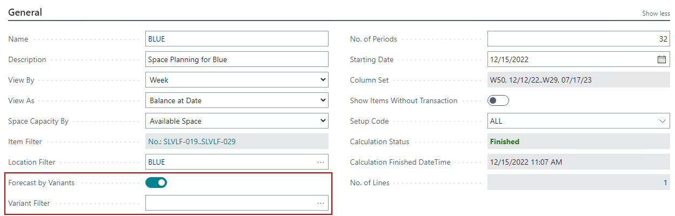Click the Finished calculation status value
The width and height of the screenshot is (675, 216).
(x=505, y=141)
